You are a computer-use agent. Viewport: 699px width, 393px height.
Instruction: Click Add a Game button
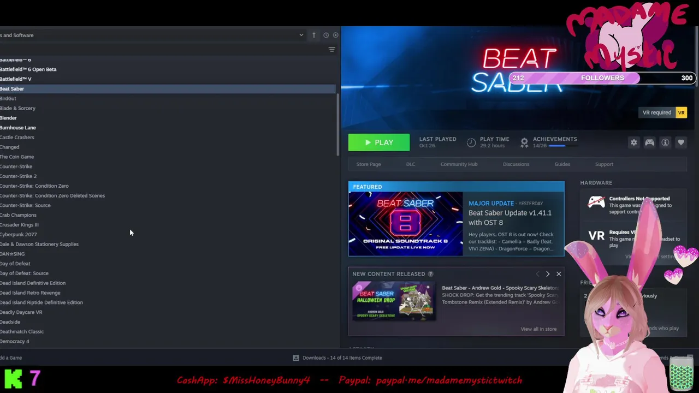point(11,358)
